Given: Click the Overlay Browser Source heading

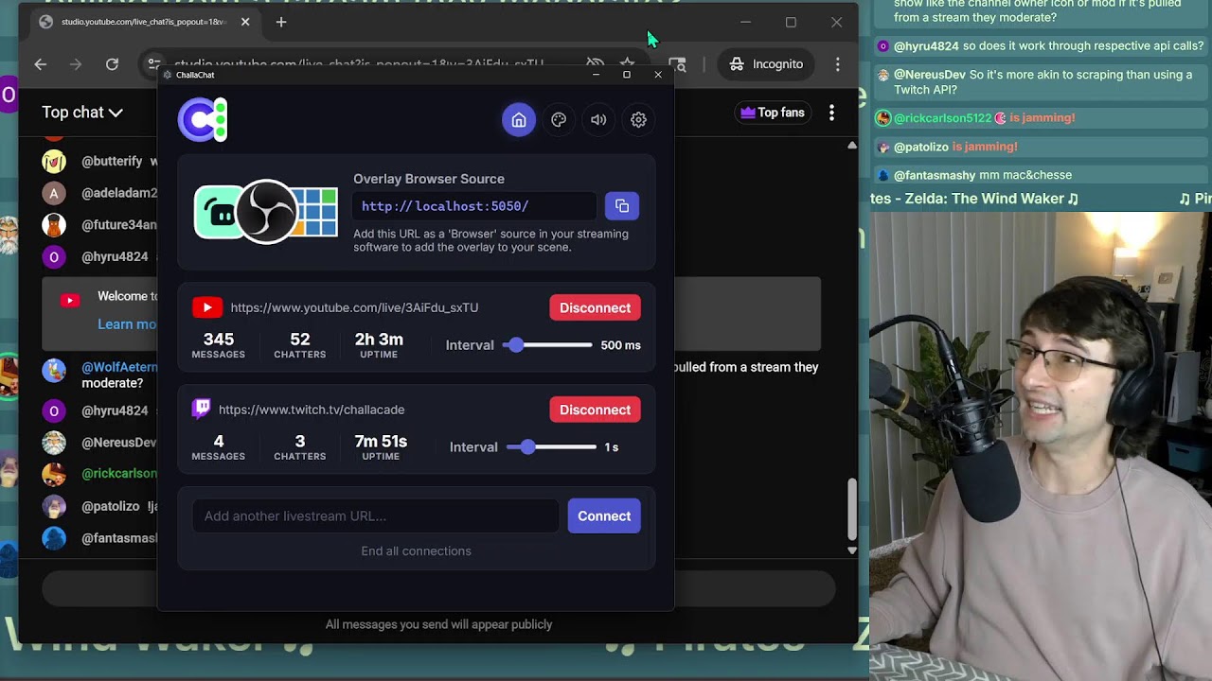Looking at the screenshot, I should [429, 179].
